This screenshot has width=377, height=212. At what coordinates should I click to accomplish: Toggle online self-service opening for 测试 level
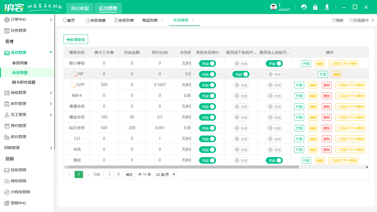point(274,160)
